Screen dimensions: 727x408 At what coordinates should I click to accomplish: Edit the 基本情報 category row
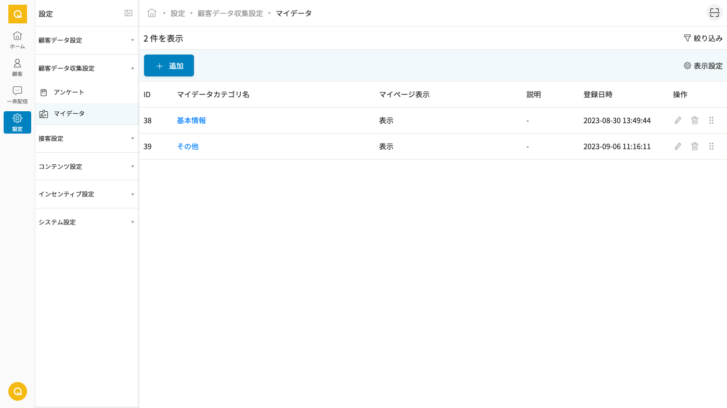678,121
